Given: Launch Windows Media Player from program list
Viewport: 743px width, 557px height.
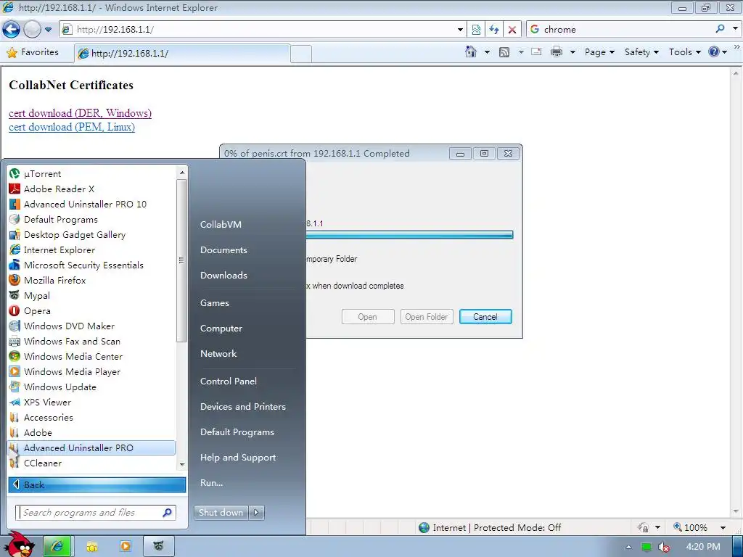Looking at the screenshot, I should pyautogui.click(x=91, y=372).
